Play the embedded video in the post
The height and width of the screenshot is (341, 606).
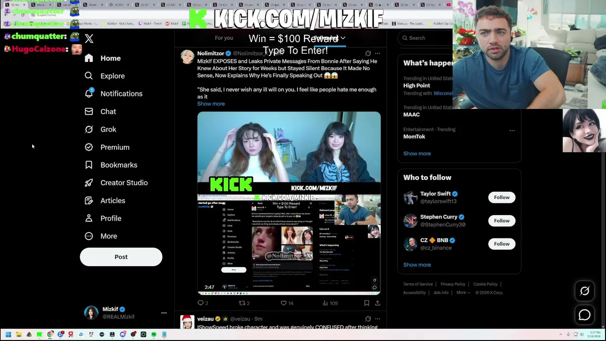[289, 203]
